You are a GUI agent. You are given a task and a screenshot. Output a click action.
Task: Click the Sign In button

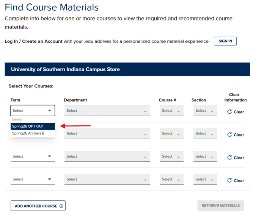[x=225, y=41]
